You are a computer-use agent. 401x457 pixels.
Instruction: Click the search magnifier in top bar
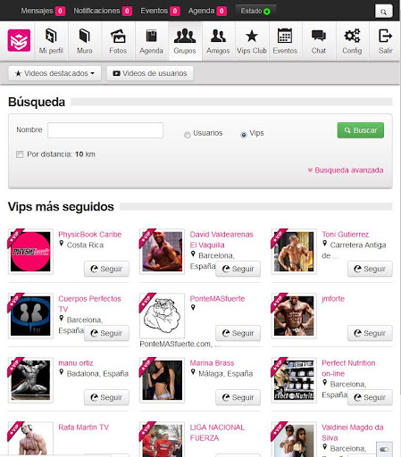point(383,12)
